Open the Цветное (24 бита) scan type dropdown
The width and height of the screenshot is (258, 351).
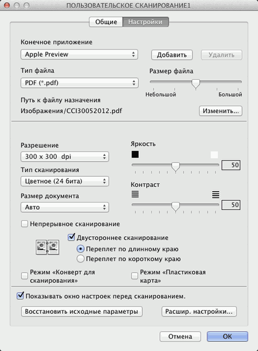(65, 181)
